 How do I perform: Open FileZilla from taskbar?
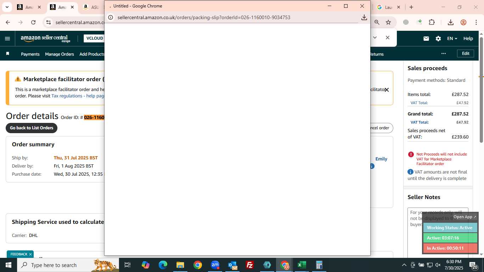click(250, 265)
